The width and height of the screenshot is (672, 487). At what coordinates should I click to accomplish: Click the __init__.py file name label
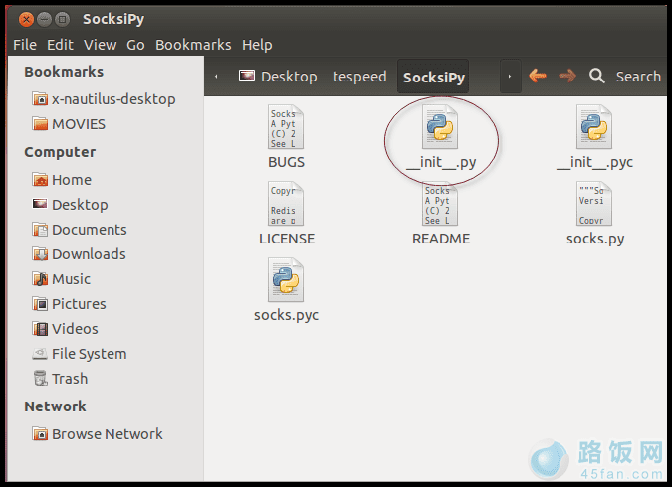point(441,163)
